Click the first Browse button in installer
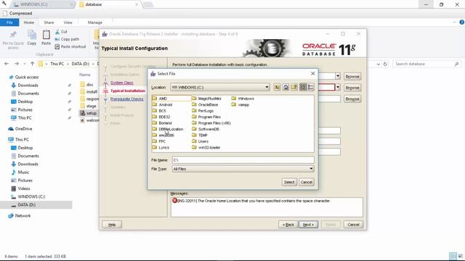 click(352, 76)
